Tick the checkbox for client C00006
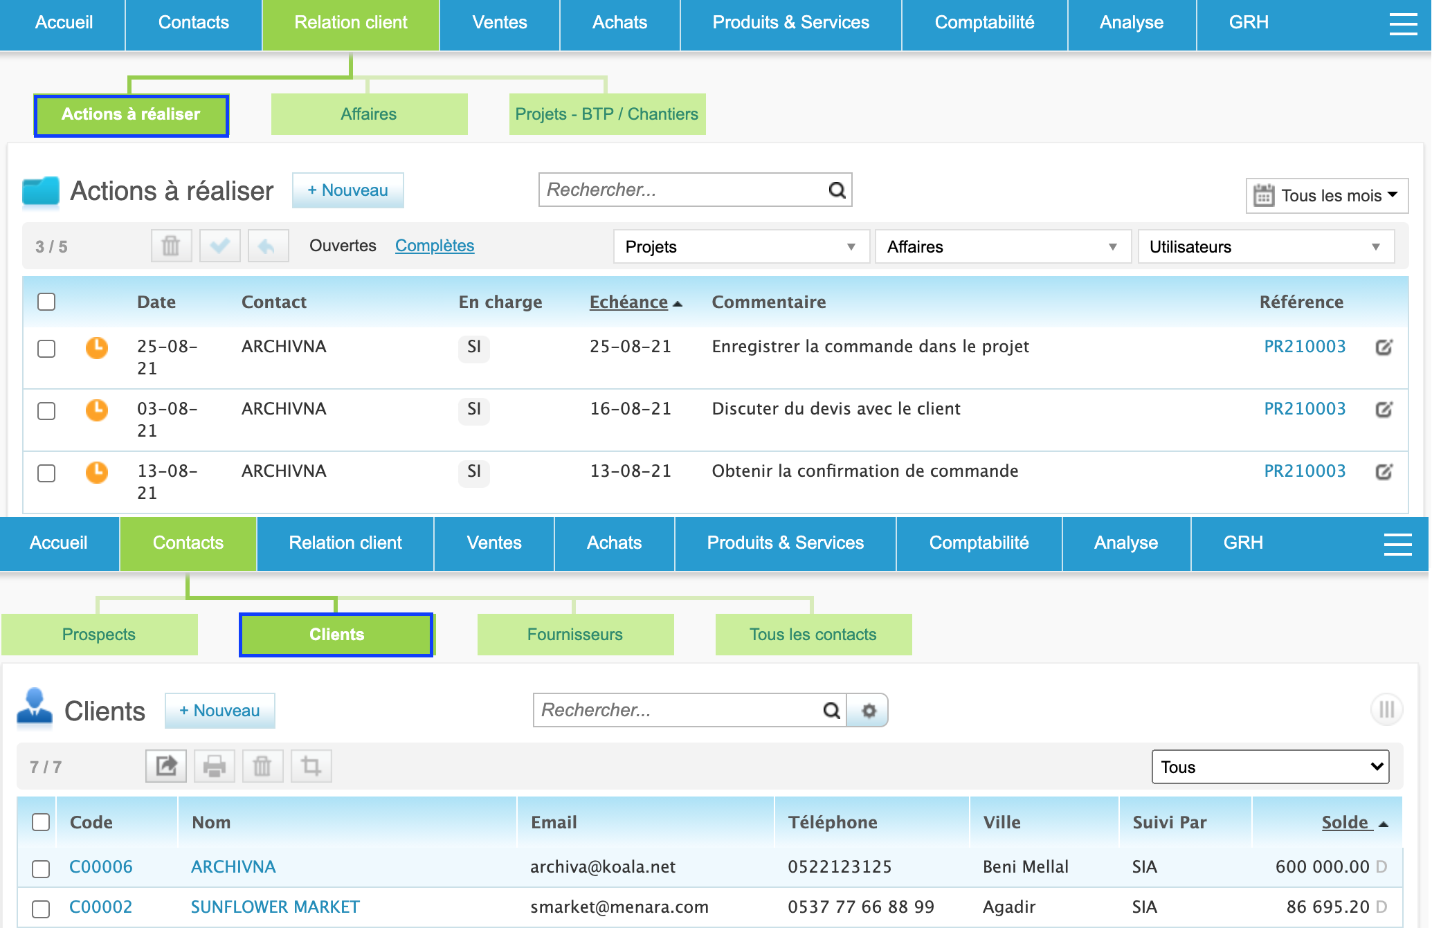This screenshot has height=928, width=1432. point(41,868)
